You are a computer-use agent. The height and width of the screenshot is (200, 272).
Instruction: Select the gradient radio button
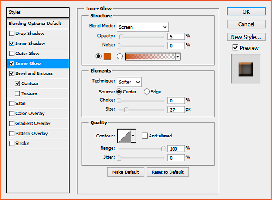point(120,56)
